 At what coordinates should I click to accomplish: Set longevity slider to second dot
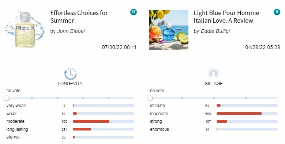pyautogui.click(x=57, y=98)
